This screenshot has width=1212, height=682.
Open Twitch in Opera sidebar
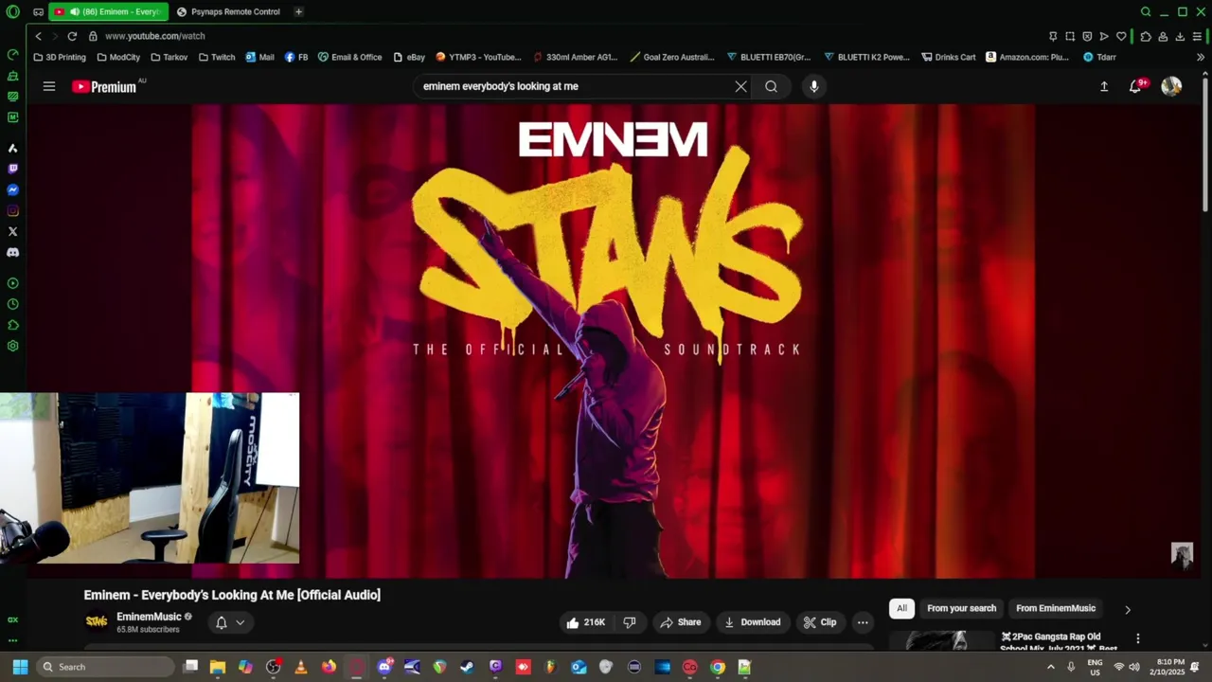pyautogui.click(x=12, y=170)
